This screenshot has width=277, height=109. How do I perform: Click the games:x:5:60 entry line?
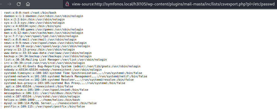pyautogui.click(x=44, y=29)
